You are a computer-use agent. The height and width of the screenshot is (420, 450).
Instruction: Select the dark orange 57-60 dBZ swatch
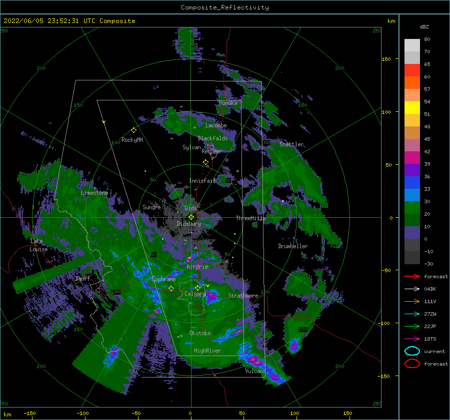(x=412, y=83)
